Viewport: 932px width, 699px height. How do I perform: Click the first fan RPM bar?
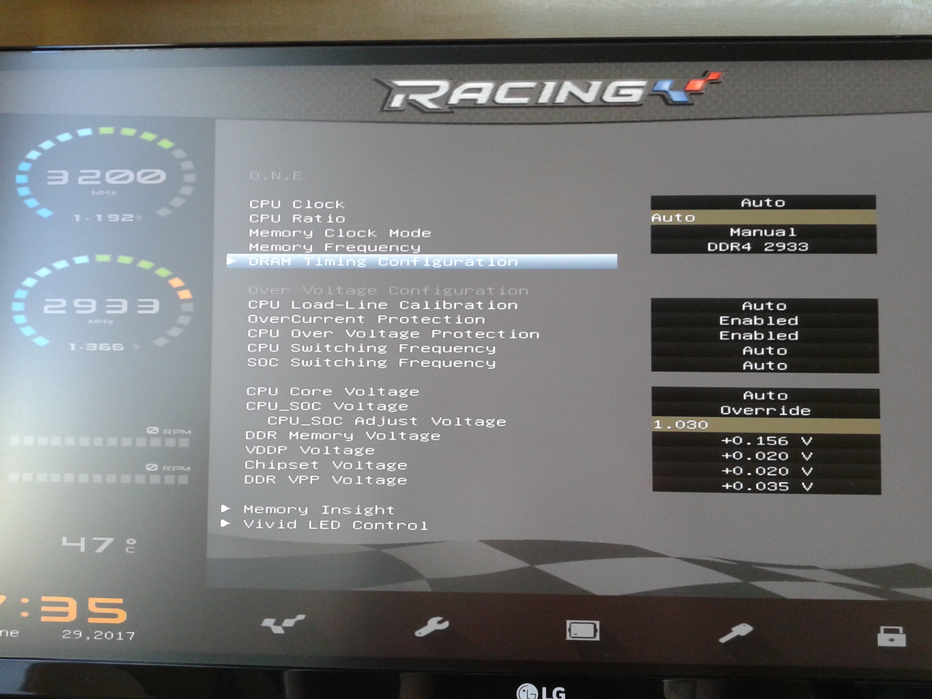99,442
